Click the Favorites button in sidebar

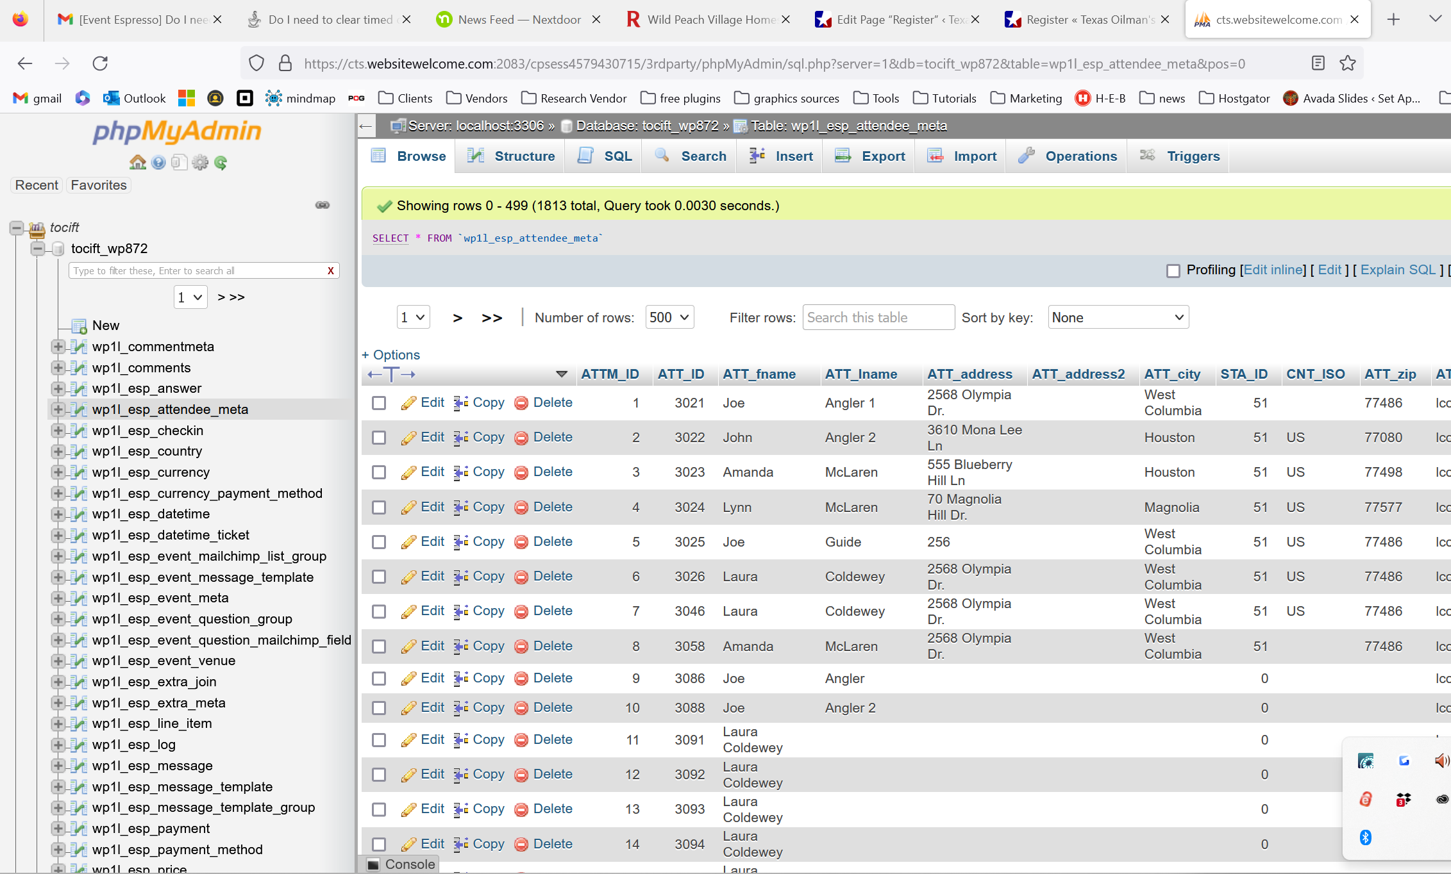tap(99, 185)
